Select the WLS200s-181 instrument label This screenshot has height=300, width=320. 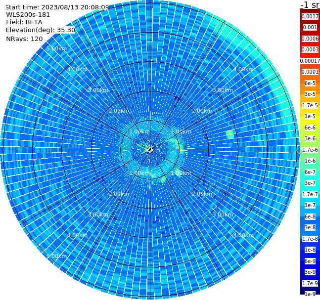[28, 15]
